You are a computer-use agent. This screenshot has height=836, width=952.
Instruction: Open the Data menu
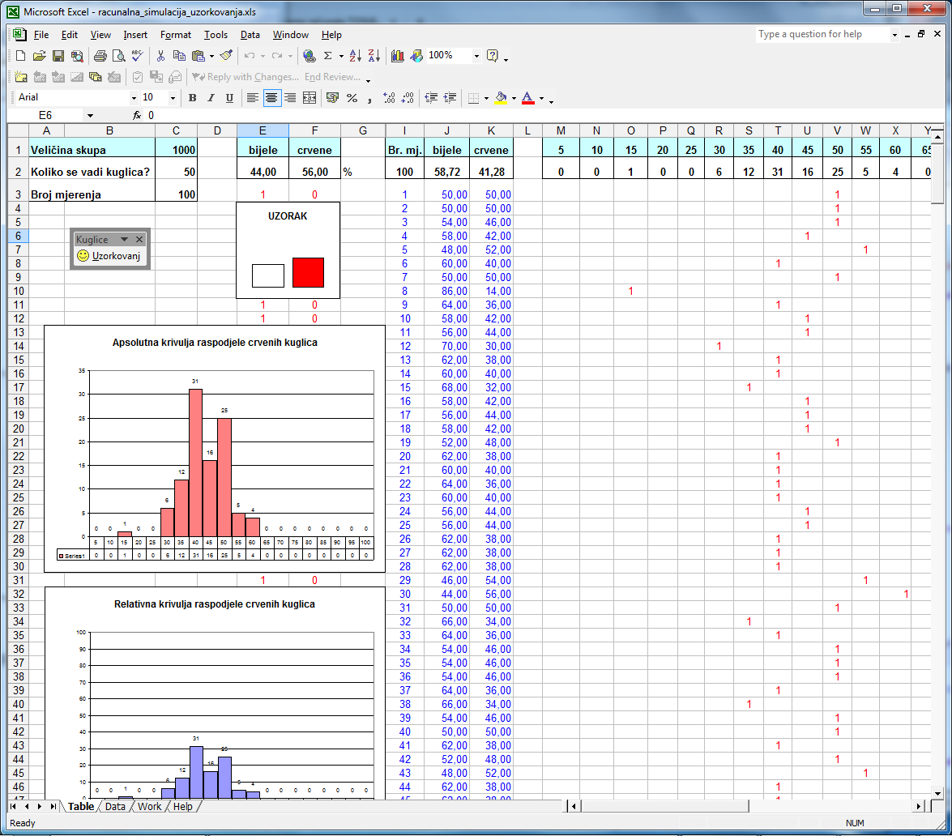point(250,35)
